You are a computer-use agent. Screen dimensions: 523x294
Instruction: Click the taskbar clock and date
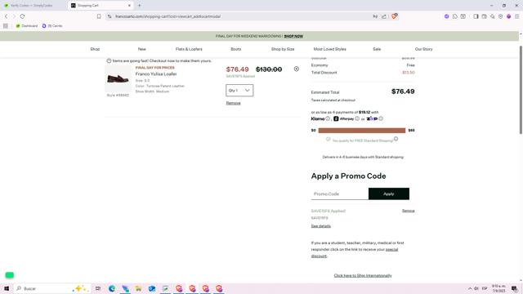tap(498, 288)
